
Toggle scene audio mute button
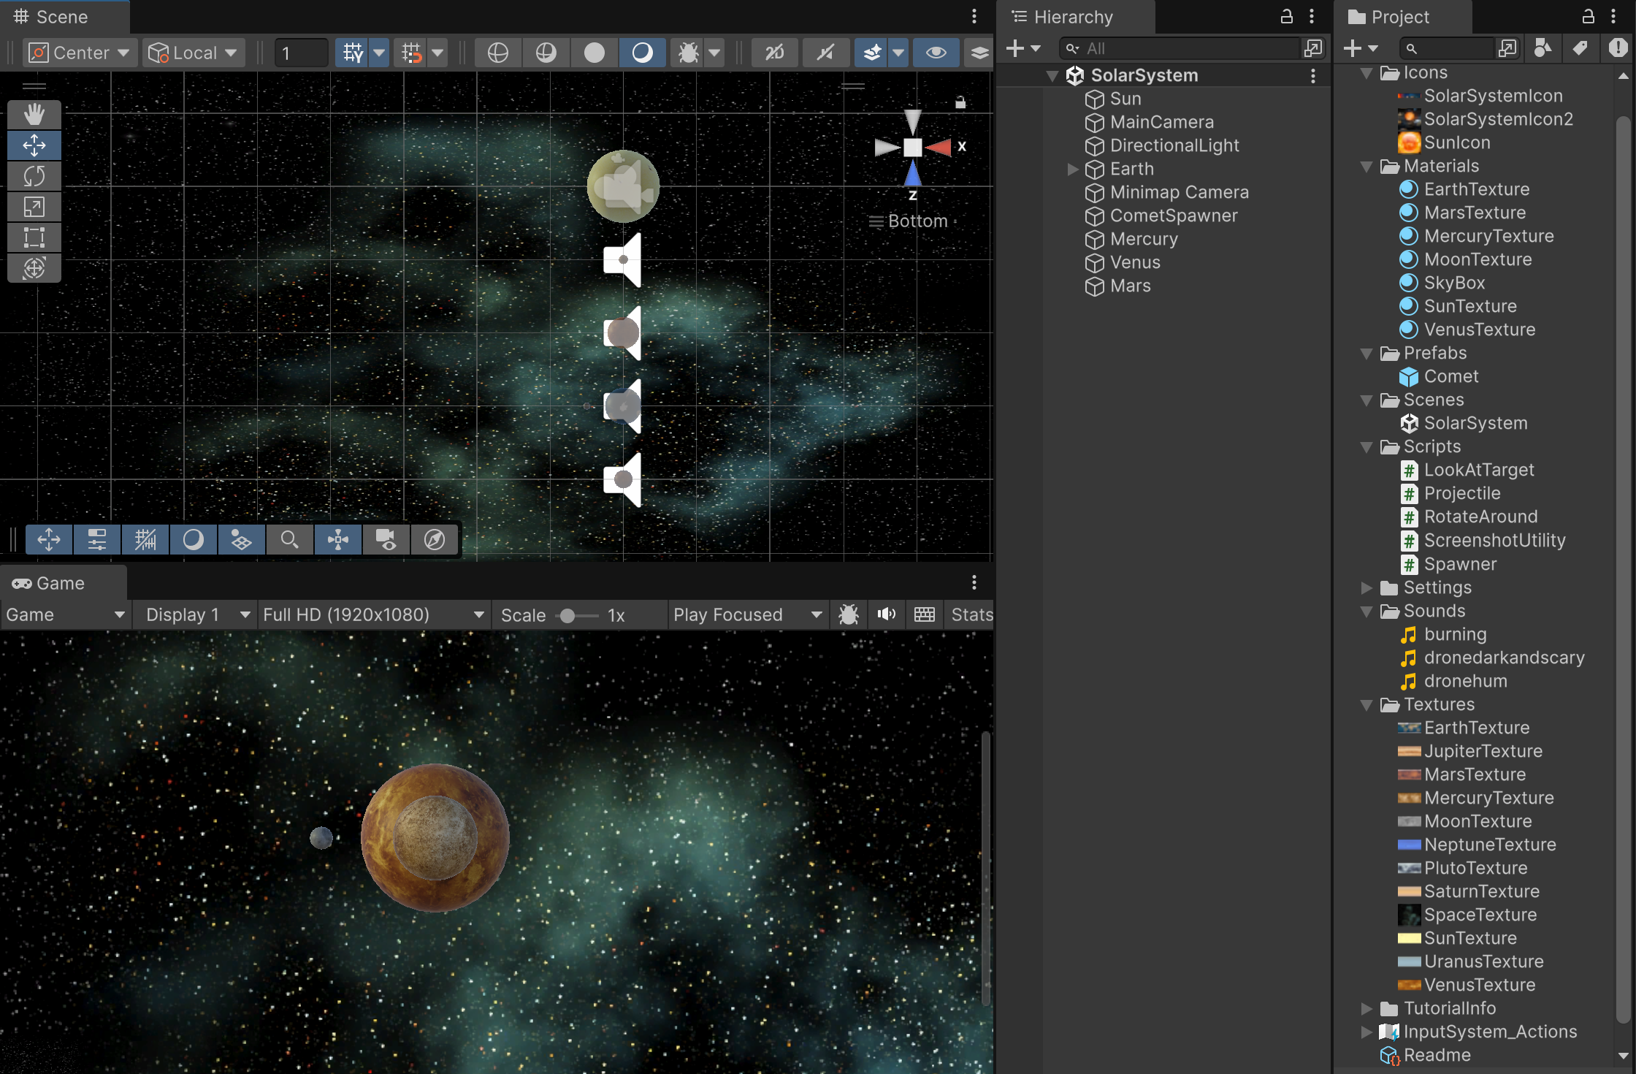point(825,53)
